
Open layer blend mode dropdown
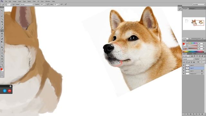[x=189, y=59]
